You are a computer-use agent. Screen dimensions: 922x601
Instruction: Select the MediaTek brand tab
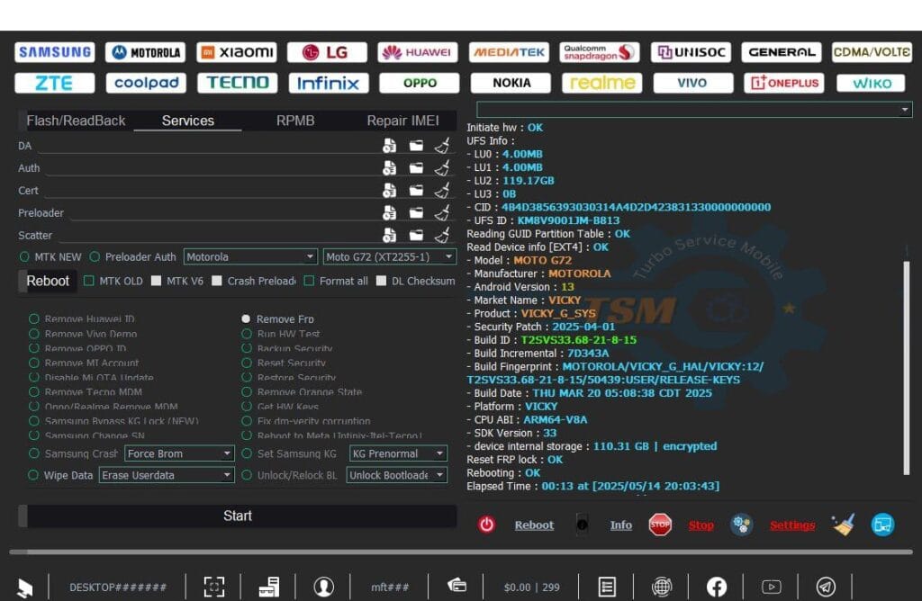pyautogui.click(x=510, y=52)
